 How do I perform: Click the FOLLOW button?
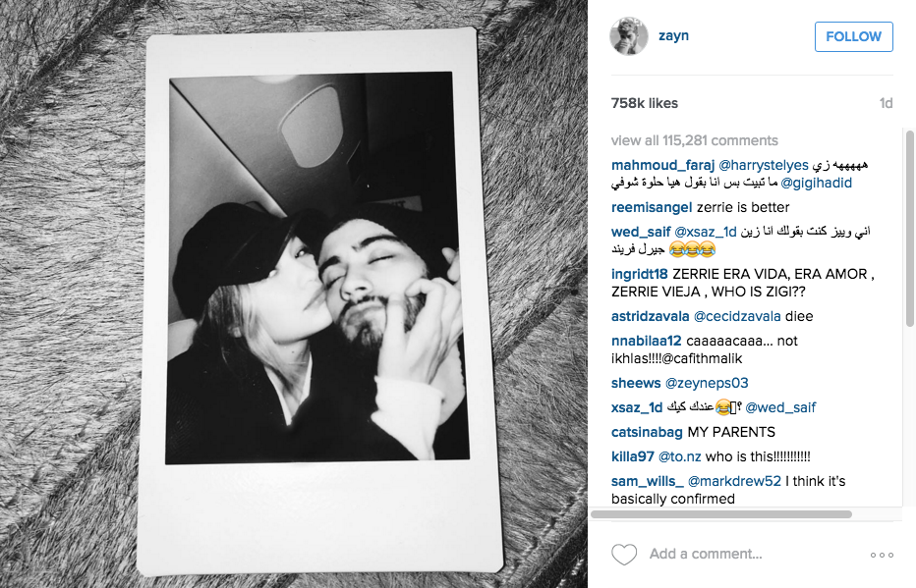pos(853,36)
